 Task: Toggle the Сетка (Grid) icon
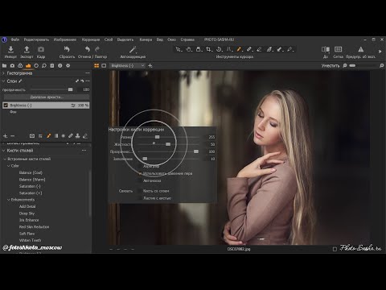click(338, 49)
